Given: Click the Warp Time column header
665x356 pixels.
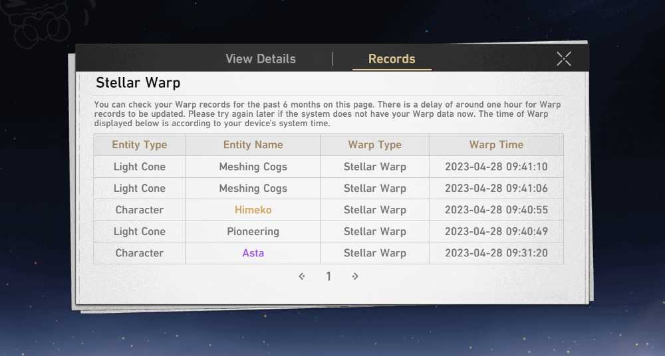Looking at the screenshot, I should click(x=496, y=145).
